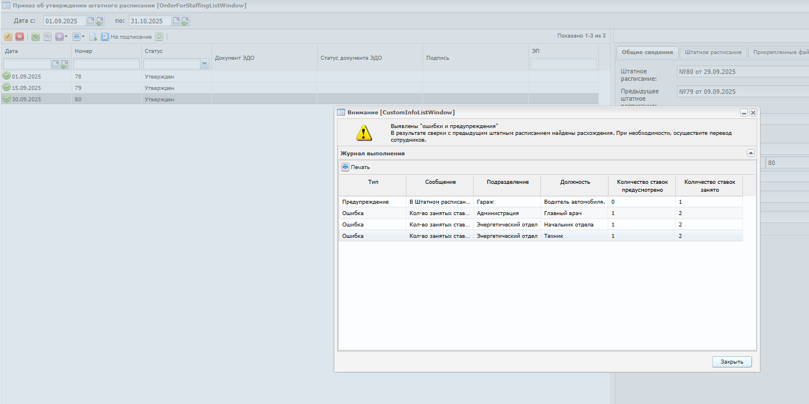809x404 pixels.
Task: Click the green approve toolbar icon
Action: 35,36
